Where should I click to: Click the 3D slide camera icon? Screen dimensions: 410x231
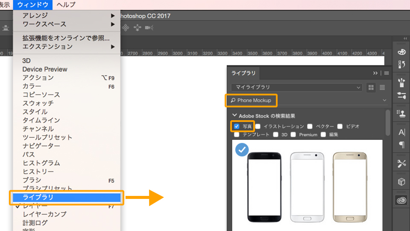pyautogui.click(x=137, y=27)
